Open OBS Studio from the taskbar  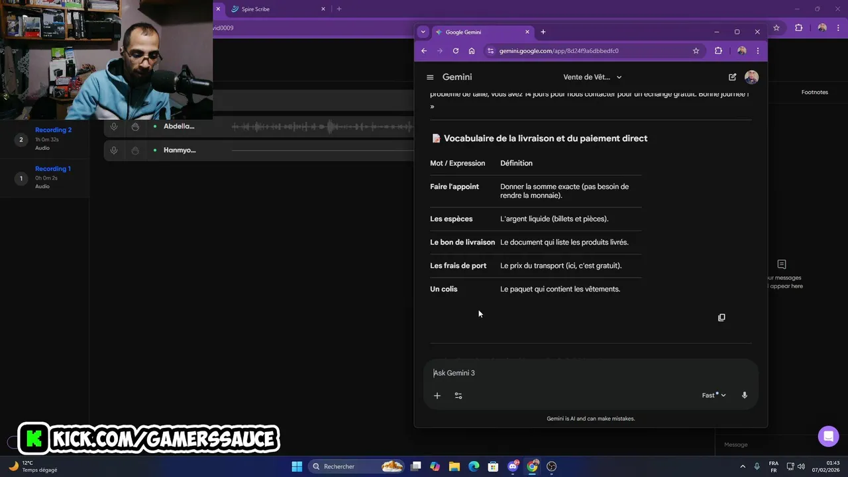pyautogui.click(x=552, y=466)
